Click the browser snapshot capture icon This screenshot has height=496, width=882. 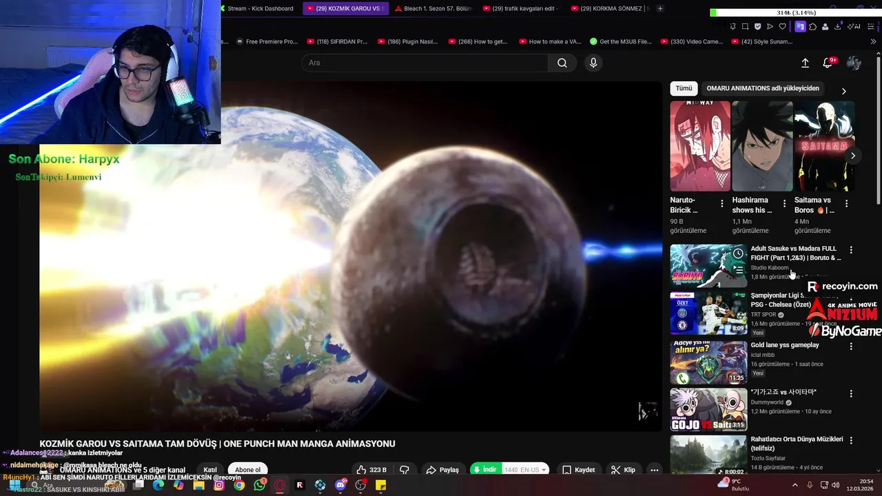745,26
